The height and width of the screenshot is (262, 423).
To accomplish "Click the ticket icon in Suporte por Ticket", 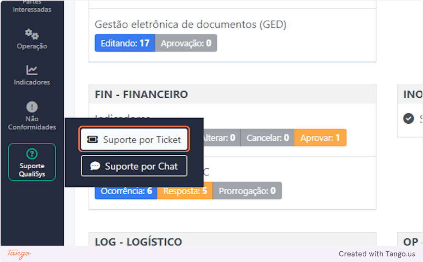I will click(93, 140).
